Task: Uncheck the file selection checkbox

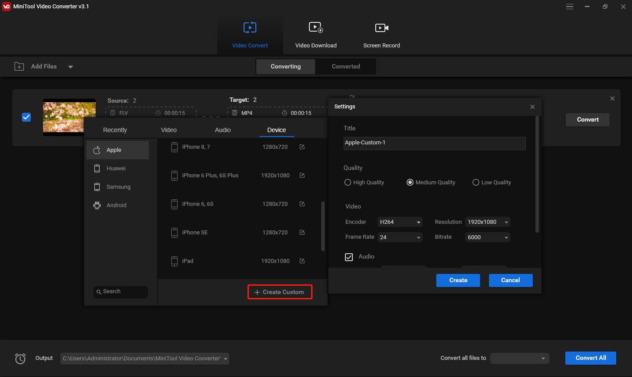Action: 26,117
